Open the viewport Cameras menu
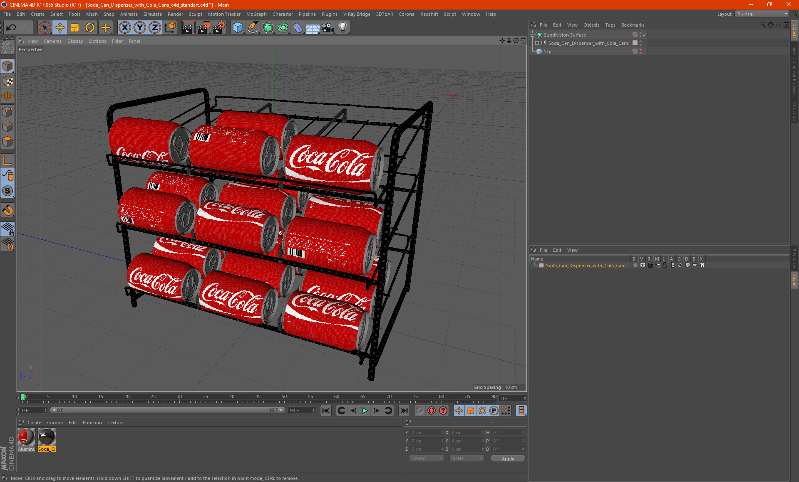Screen dimensions: 799x482 pyautogui.click(x=52, y=41)
